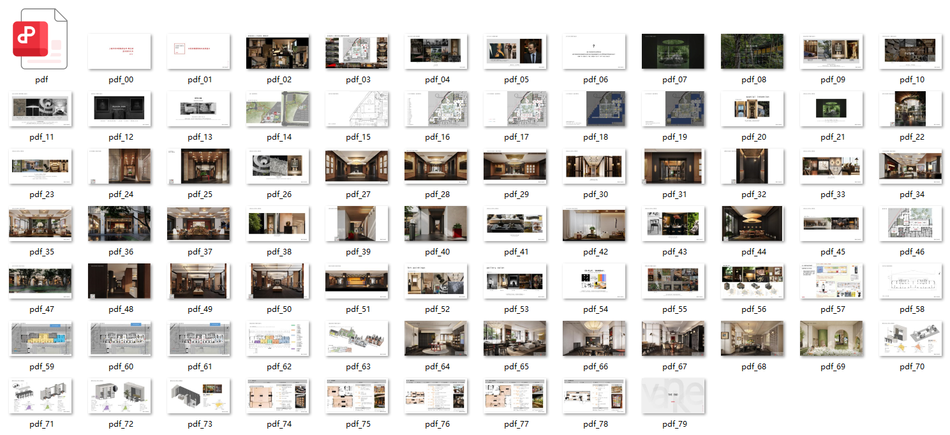Screen dimensions: 950x435
Task: Click the pdf_32 file icon
Action: coord(752,166)
